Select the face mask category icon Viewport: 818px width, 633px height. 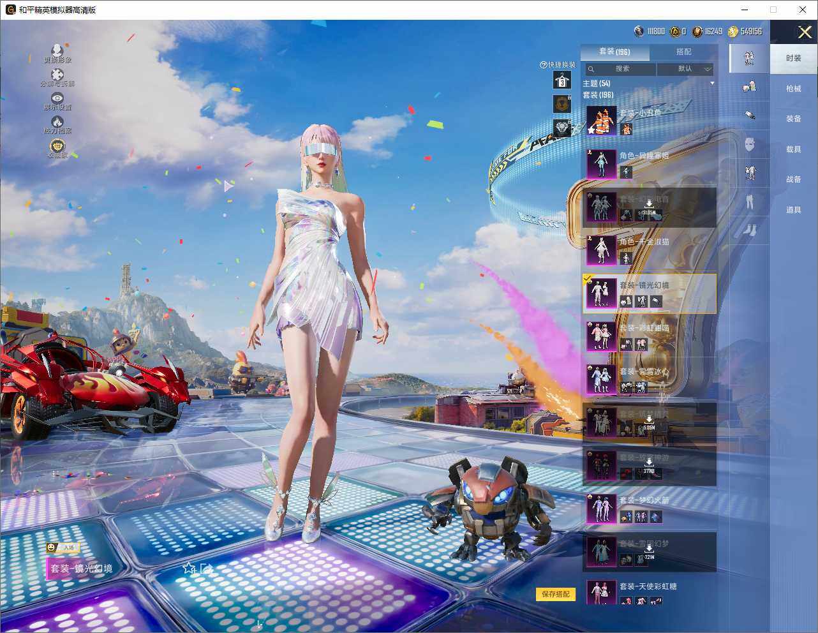[x=749, y=144]
